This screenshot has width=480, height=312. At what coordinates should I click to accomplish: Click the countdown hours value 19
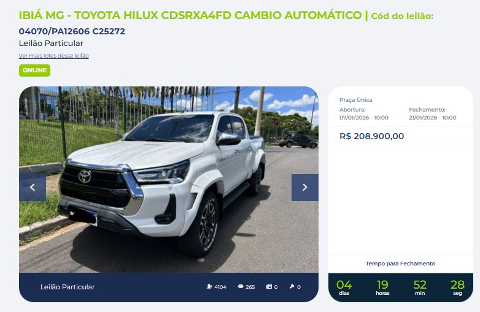(382, 285)
